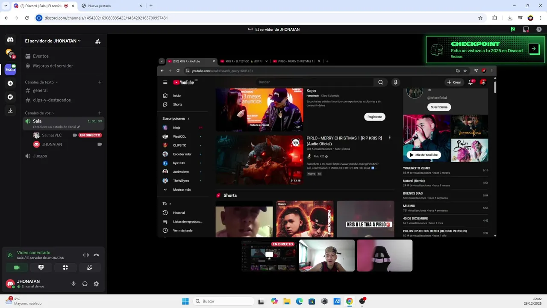Click Video conectado connection status
This screenshot has width=547, height=308.
pyautogui.click(x=33, y=252)
